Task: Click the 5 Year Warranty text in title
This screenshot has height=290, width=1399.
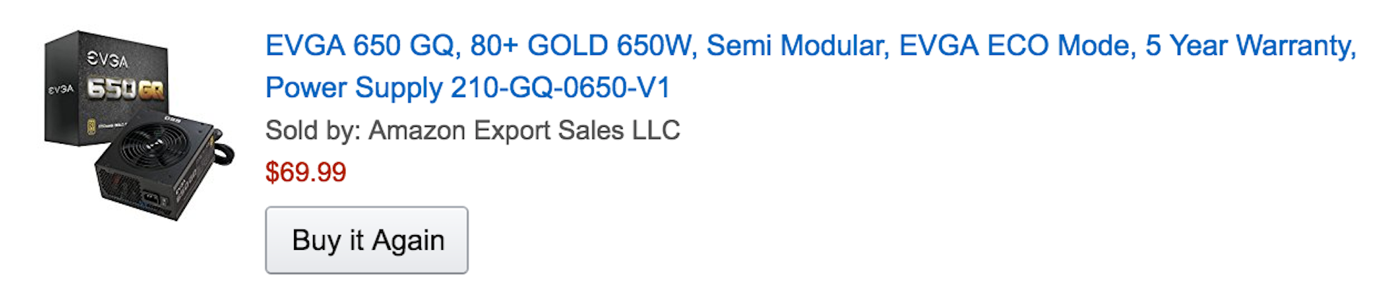Action: tap(1251, 46)
